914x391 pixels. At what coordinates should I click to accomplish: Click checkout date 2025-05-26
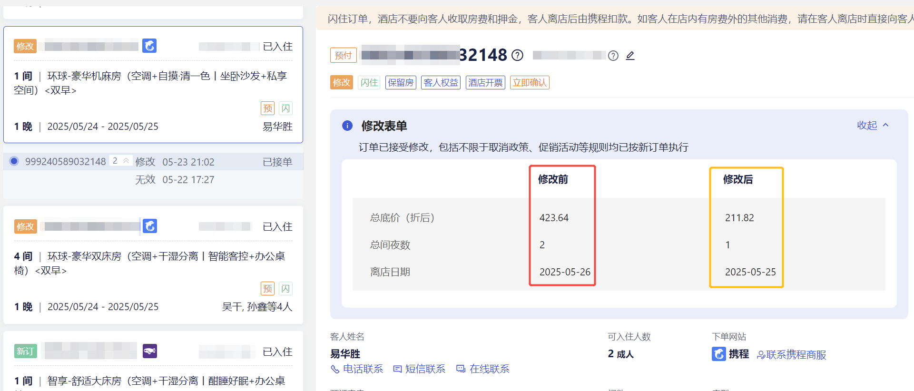coord(565,272)
